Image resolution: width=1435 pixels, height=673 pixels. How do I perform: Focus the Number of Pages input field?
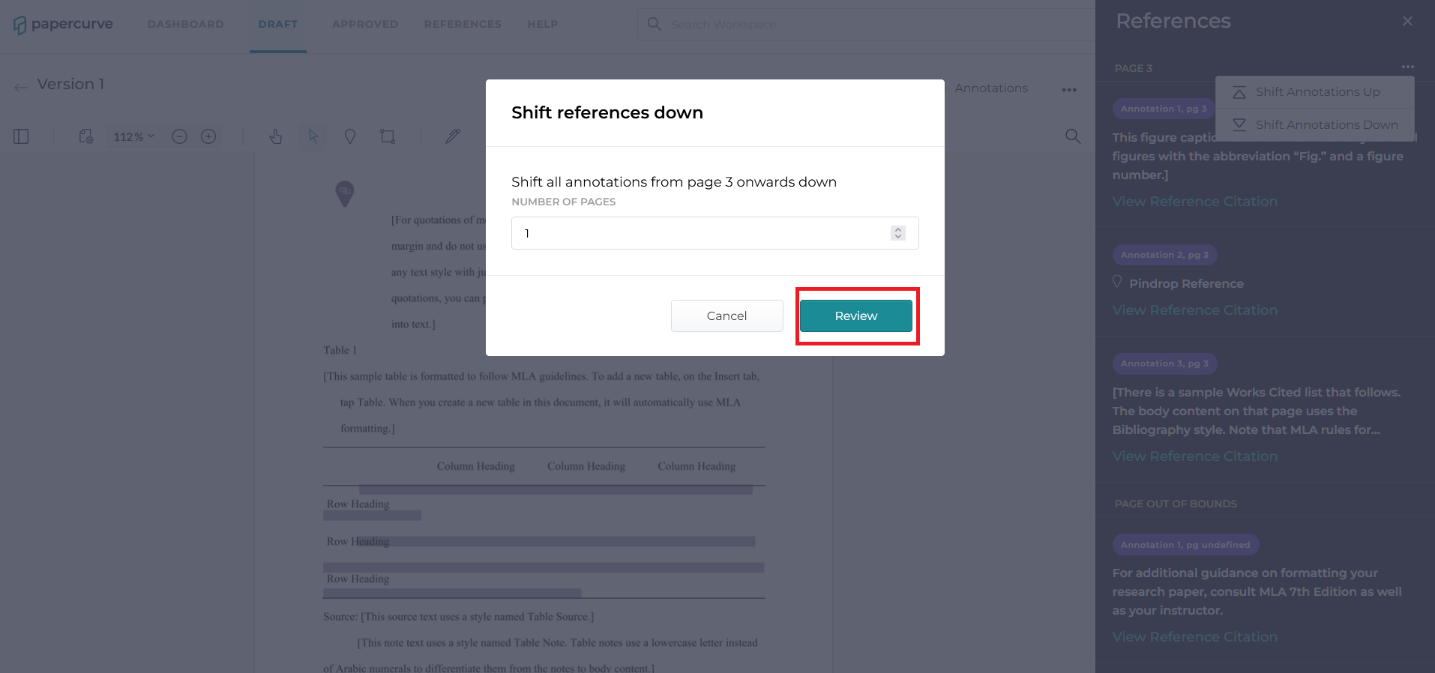pos(715,233)
